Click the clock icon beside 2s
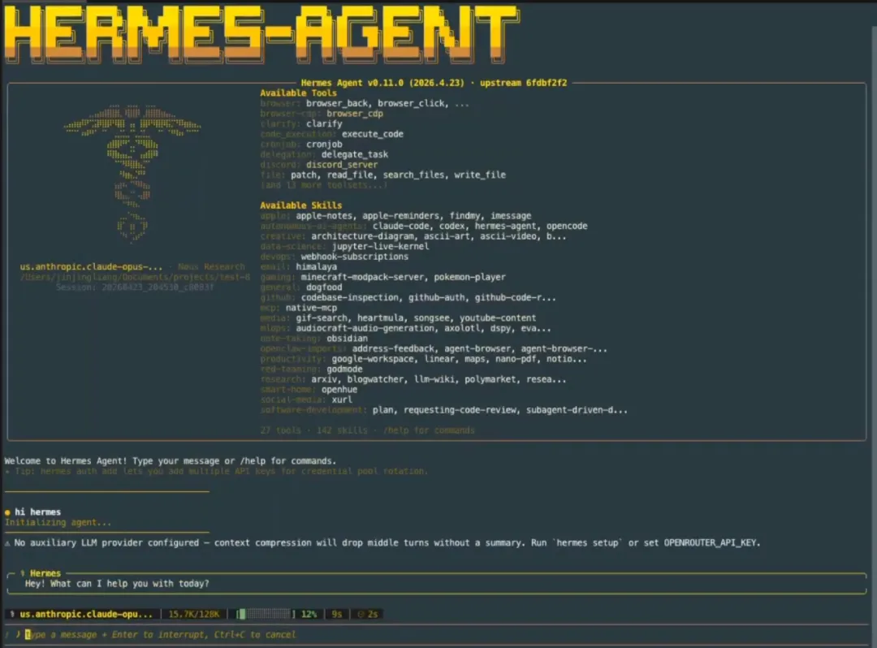 point(361,614)
